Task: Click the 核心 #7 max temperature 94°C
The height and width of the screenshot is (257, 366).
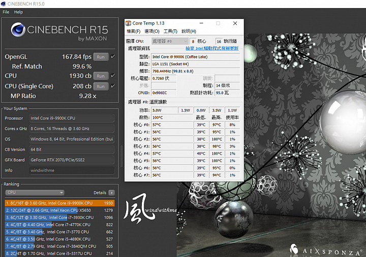Action: point(217,175)
